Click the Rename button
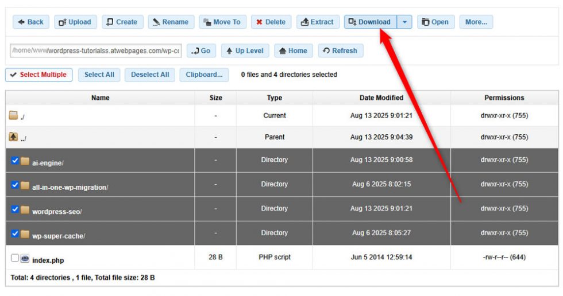Screen dimensions: 563x296 tap(171, 22)
